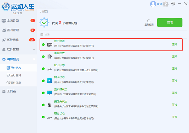
Task: Click the 全面诊断 monitor icon
Action: [4, 21]
